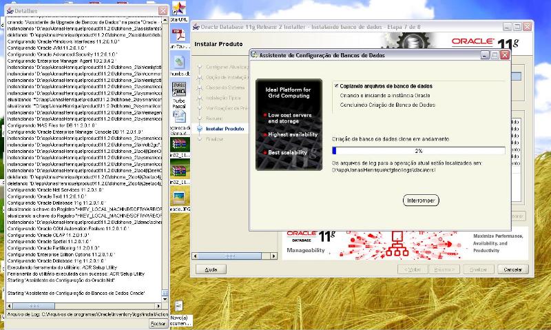Click log line 'Configurando Oracle Partitioning 11.2.0.1.0'
The height and width of the screenshot is (330, 551).
[x=53, y=248]
